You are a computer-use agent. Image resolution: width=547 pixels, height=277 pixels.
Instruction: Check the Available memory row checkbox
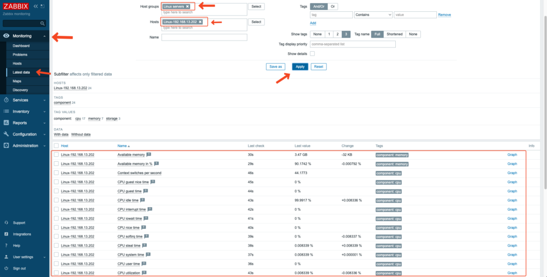56,154
